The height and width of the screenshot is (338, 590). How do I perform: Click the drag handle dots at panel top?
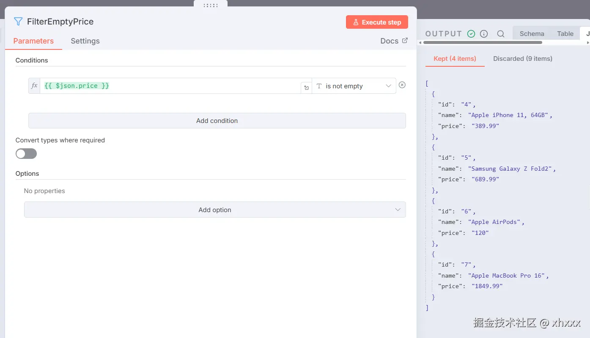click(211, 5)
